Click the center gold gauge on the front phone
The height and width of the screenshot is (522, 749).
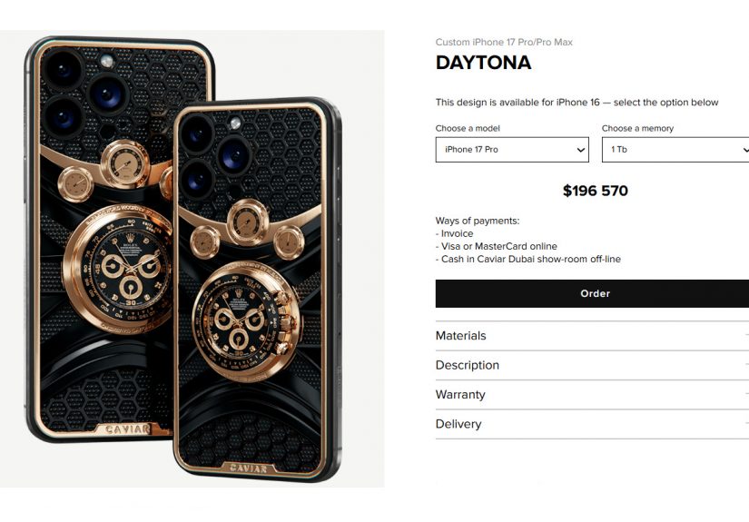(248, 222)
